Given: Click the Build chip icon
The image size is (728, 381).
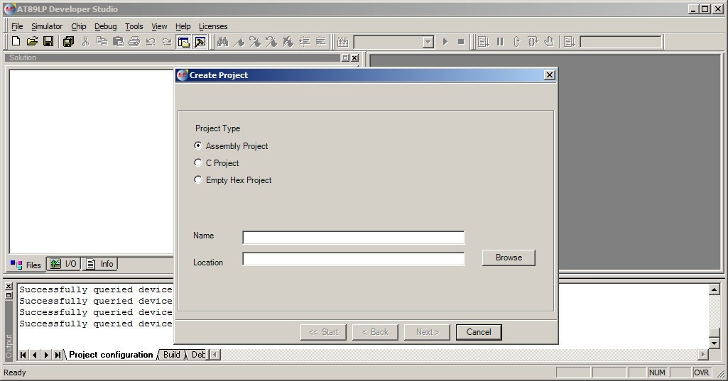Looking at the screenshot, I should pos(342,42).
